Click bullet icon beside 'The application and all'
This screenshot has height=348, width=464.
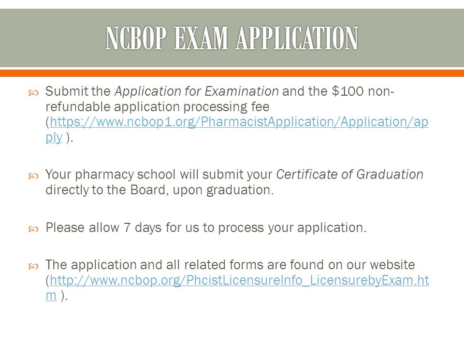33,267
